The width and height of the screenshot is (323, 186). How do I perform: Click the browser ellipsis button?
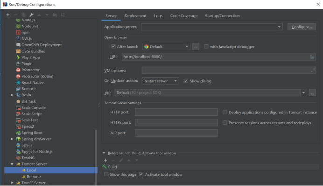pos(196,46)
